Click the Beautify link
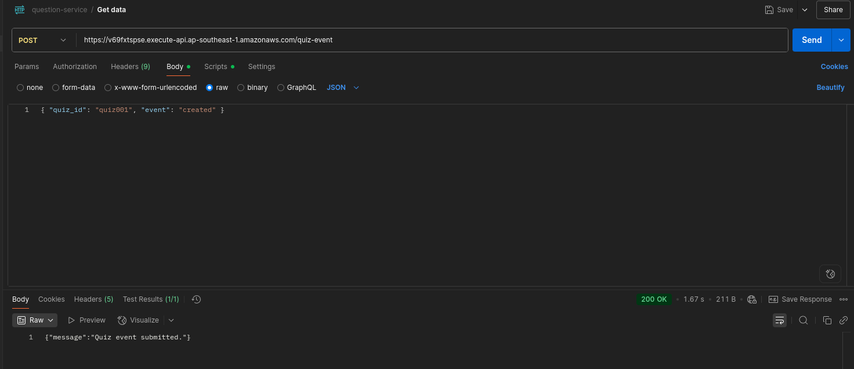Viewport: 854px width, 369px height. [830, 88]
